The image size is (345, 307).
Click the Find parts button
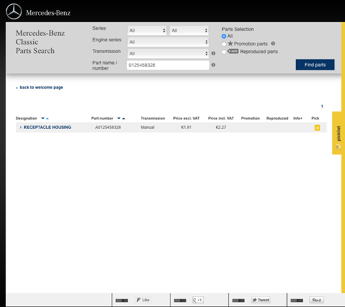pyautogui.click(x=315, y=65)
